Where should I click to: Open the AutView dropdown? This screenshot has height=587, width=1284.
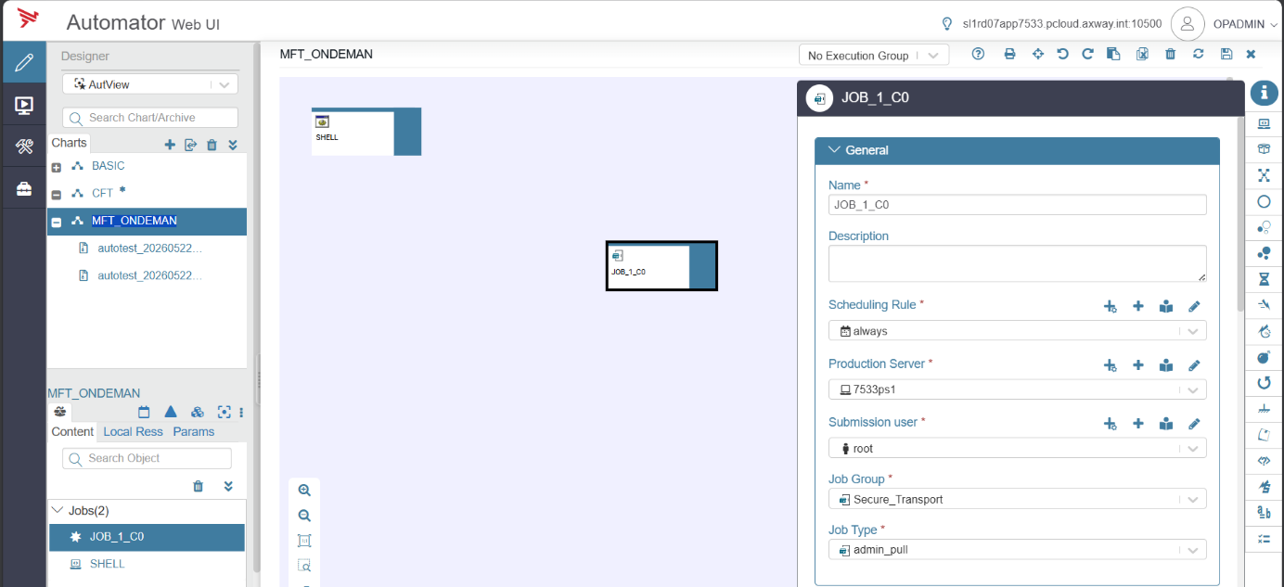[150, 84]
